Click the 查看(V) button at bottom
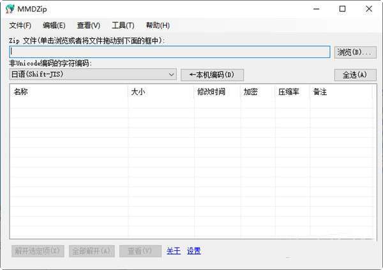383x270 pixels. [140, 251]
